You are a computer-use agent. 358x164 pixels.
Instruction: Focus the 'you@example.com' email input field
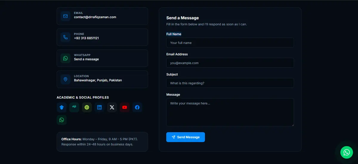230,63
